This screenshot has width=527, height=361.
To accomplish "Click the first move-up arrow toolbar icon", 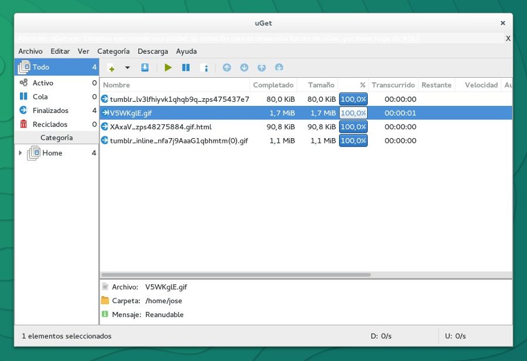I will (227, 68).
